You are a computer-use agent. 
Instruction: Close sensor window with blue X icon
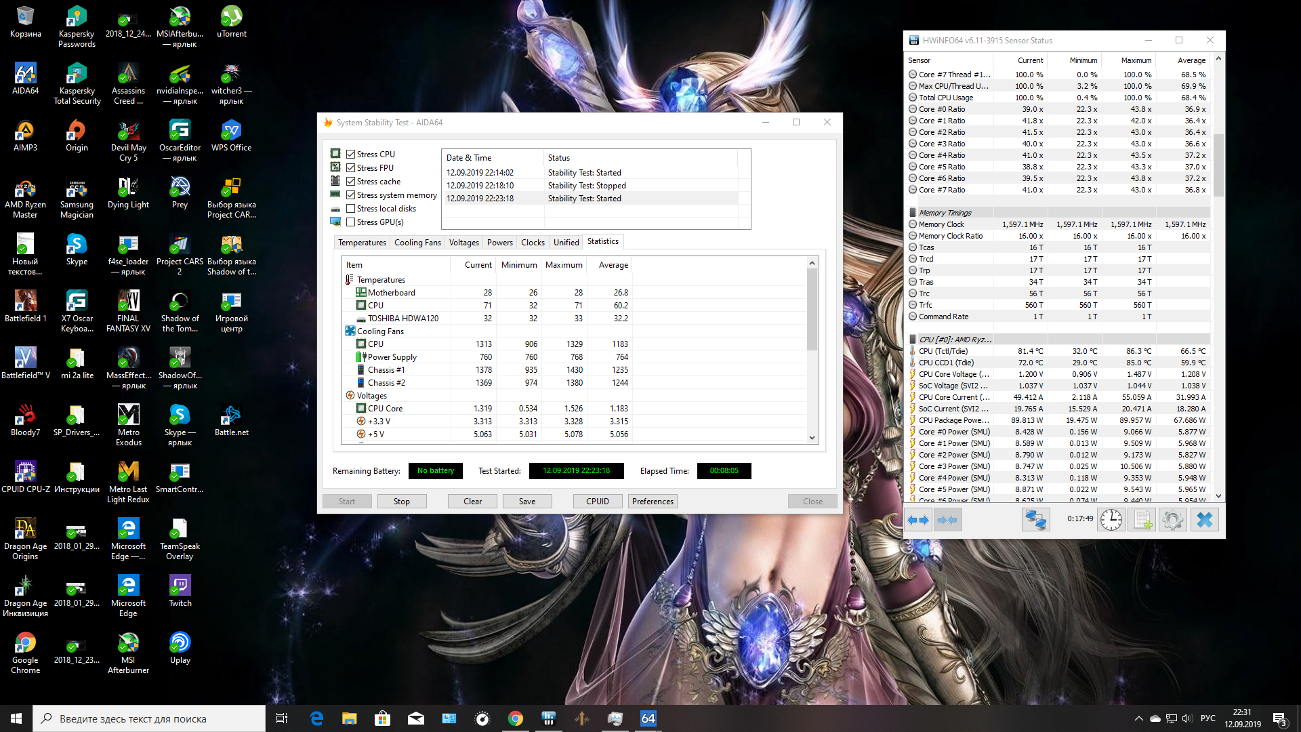1204,520
